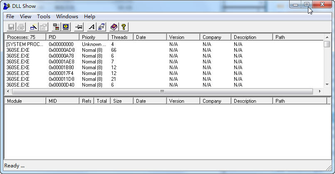
Task: Sort modules by Refs column header
Action: (86, 101)
